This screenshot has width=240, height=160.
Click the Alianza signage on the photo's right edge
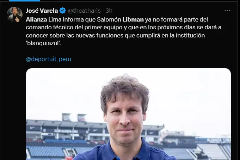click(219, 140)
